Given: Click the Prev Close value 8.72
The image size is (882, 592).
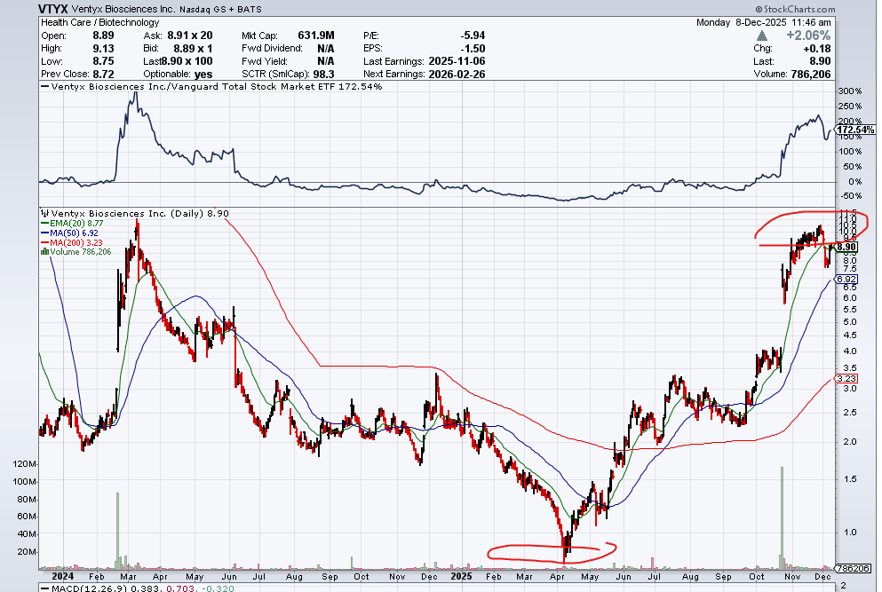Looking at the screenshot, I should coord(104,75).
